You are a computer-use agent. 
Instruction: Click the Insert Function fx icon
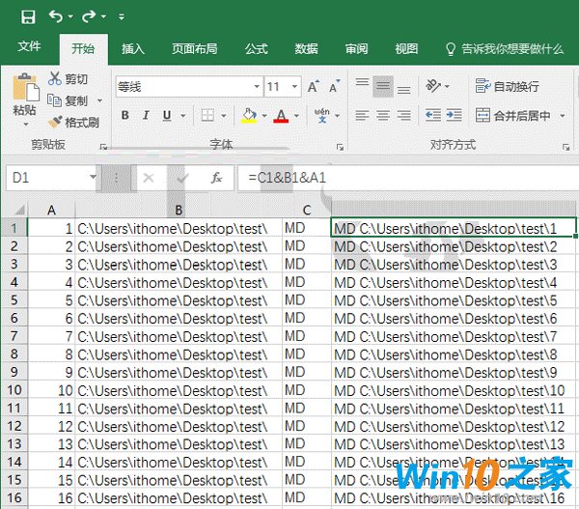click(217, 179)
